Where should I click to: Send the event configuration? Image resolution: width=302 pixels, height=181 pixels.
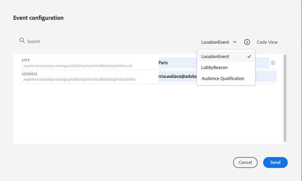coord(275,163)
